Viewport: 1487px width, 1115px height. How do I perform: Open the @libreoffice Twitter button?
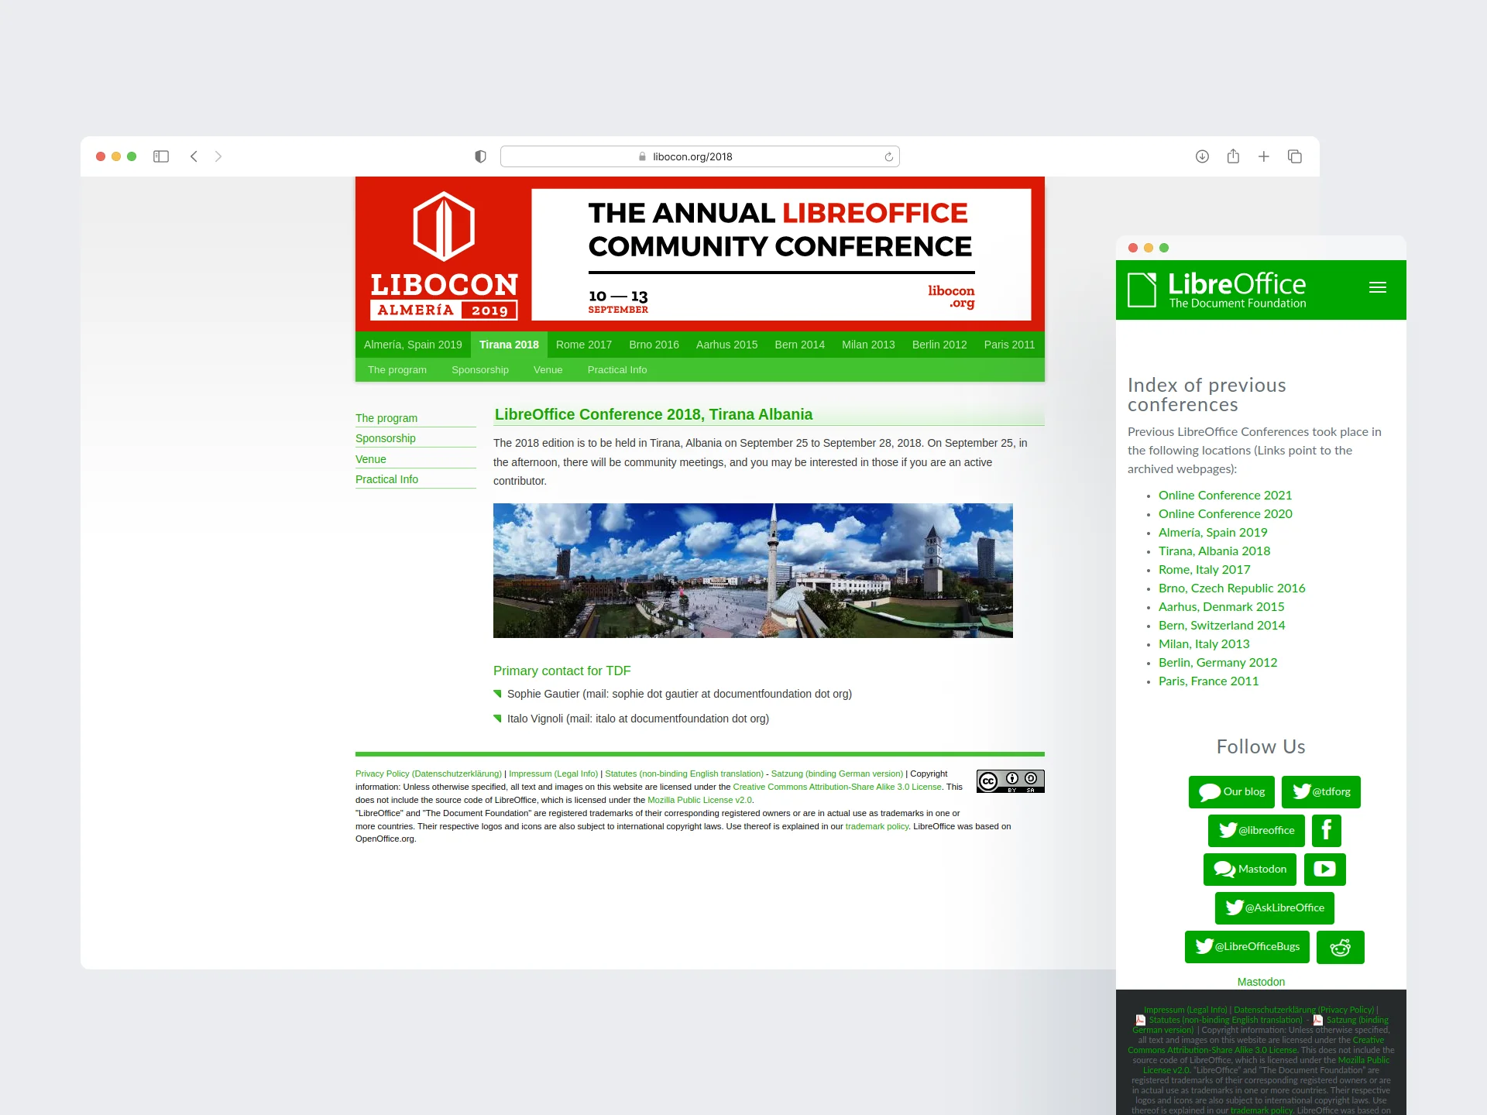click(1256, 830)
